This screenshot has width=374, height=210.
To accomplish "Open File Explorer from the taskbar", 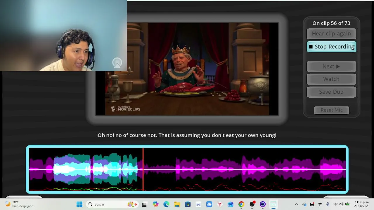I will click(x=177, y=204).
